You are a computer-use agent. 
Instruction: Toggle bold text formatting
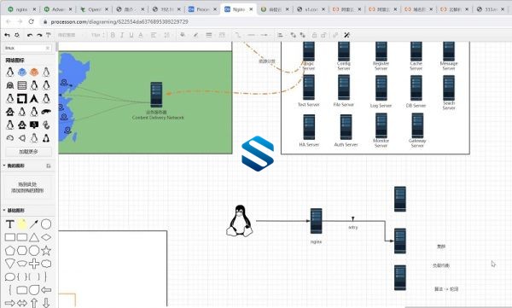[x=113, y=35]
